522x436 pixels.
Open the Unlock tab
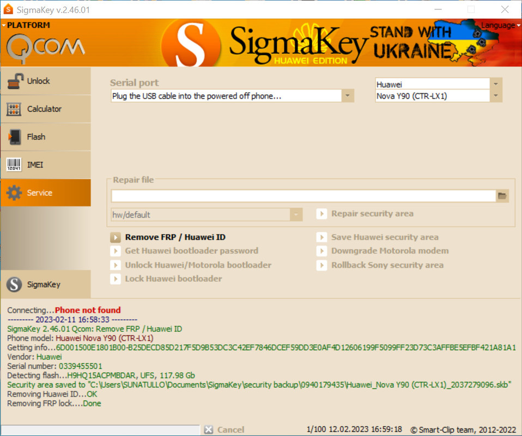coord(46,81)
